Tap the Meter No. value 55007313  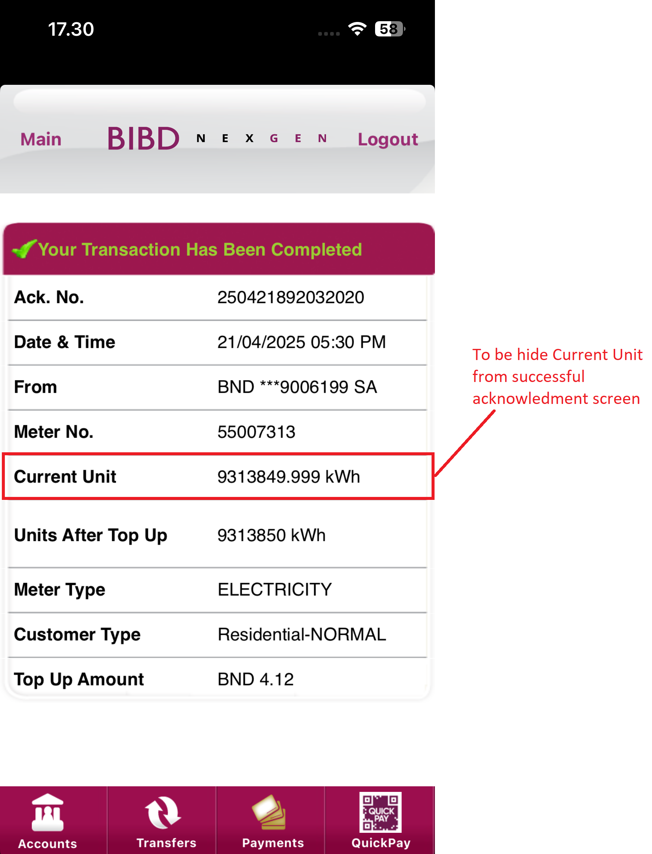[256, 432]
